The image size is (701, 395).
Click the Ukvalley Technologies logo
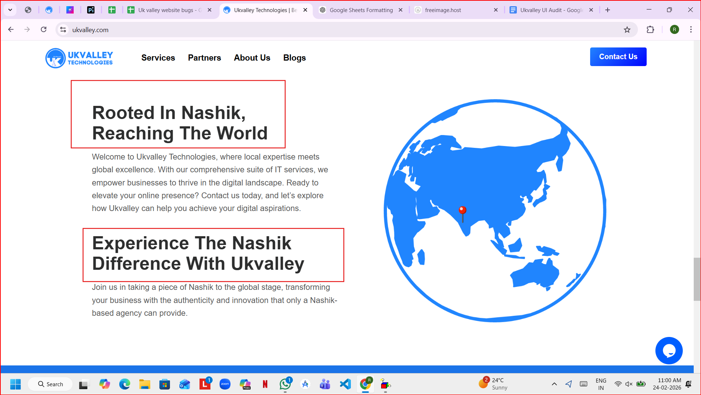pyautogui.click(x=79, y=58)
